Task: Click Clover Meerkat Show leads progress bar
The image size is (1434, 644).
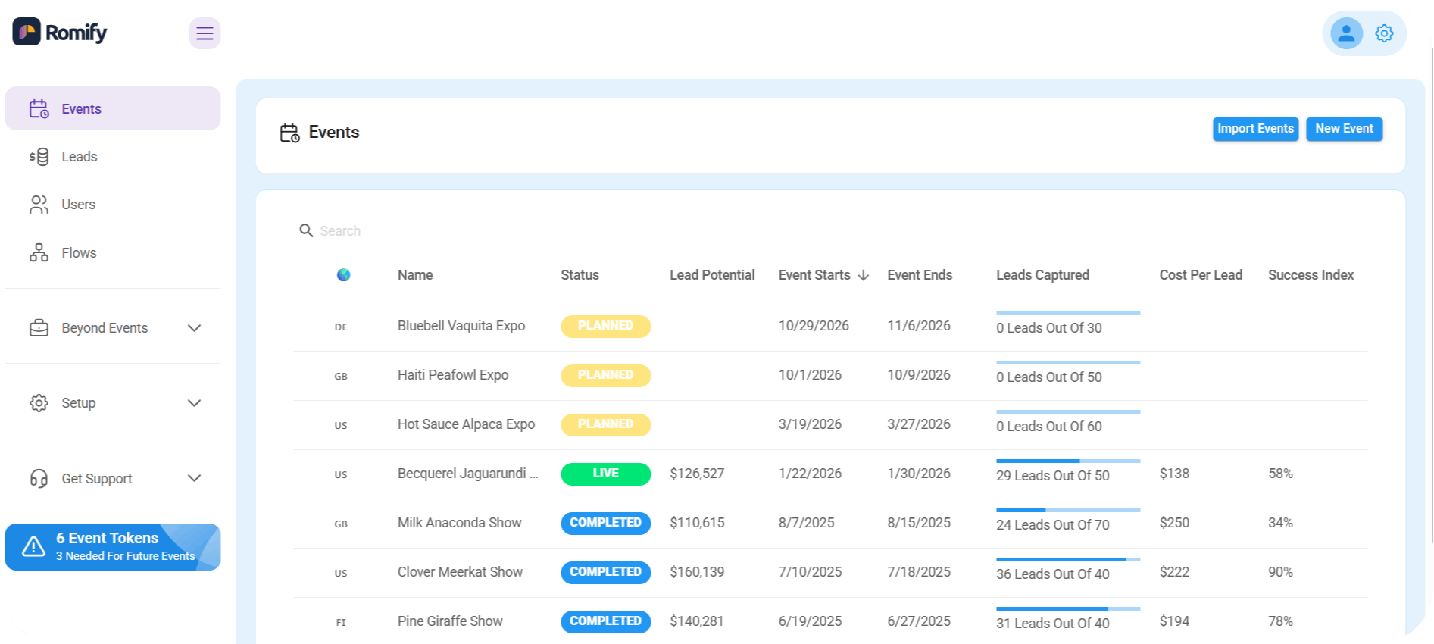Action: point(1067,560)
